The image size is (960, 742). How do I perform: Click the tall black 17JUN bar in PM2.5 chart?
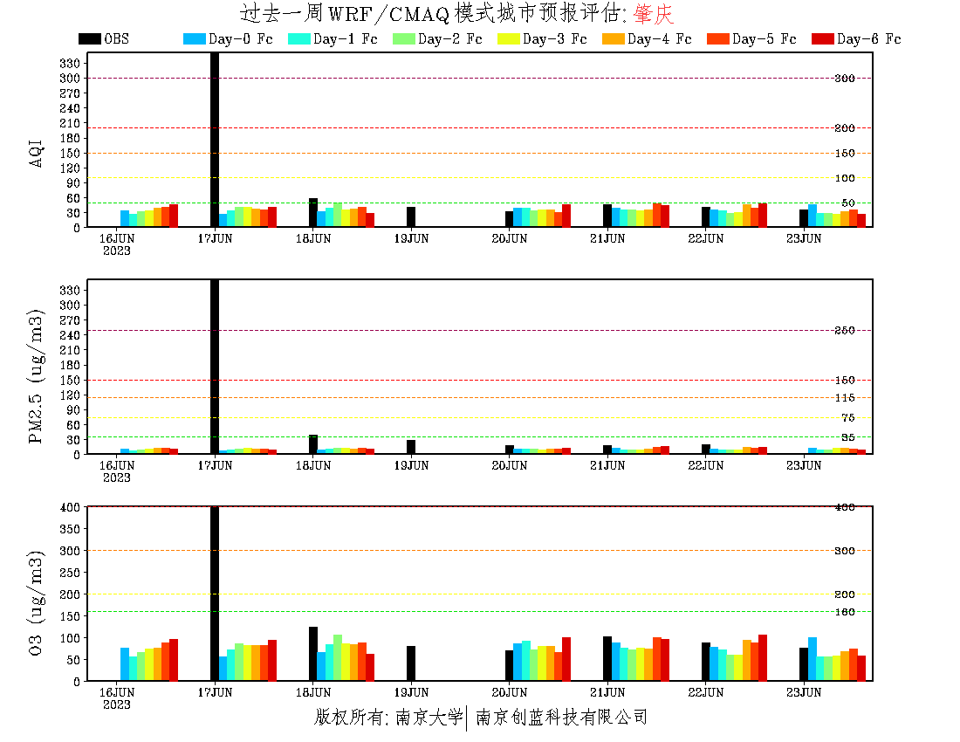tap(215, 367)
